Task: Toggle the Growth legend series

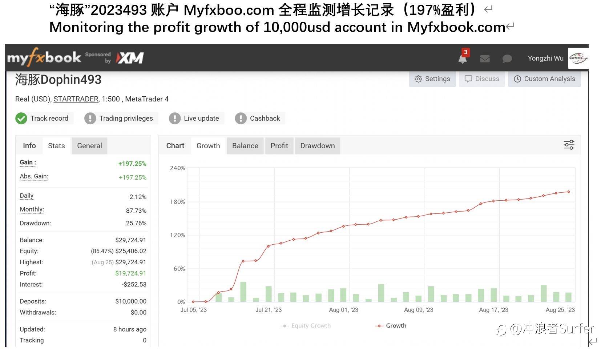Action: pos(391,326)
